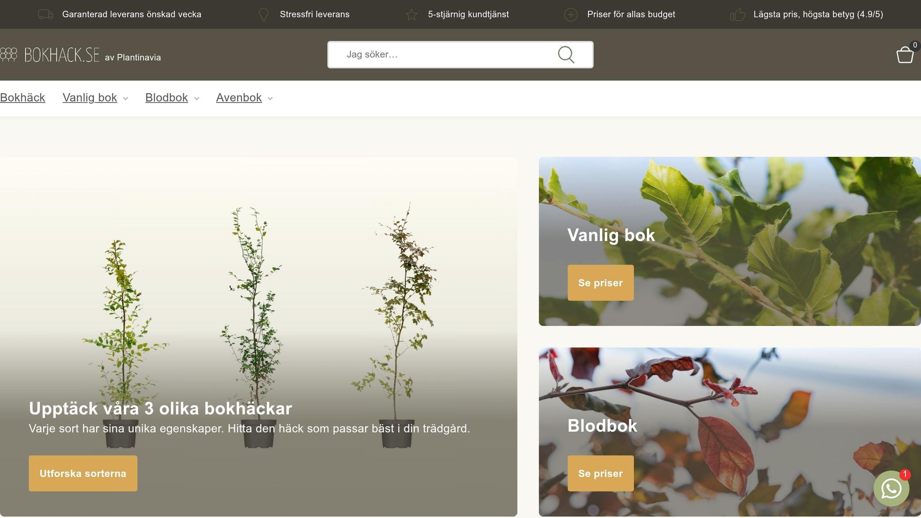Click the magnifying glass search icon
Viewport: 921px width, 518px height.
tap(566, 55)
